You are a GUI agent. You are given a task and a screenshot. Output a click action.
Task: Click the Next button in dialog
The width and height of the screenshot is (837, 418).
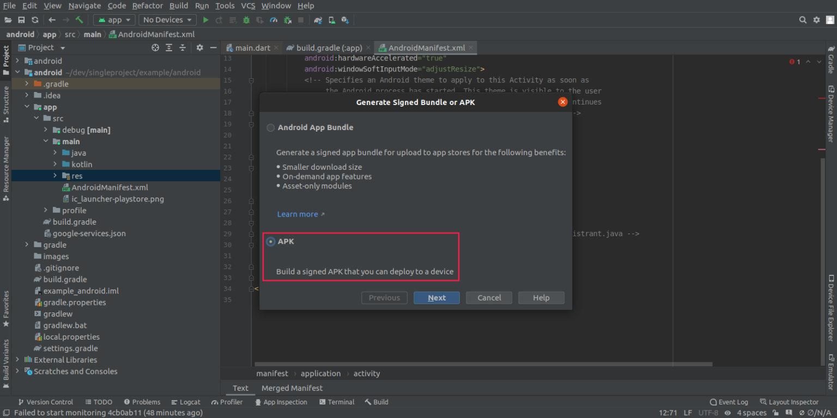click(x=436, y=298)
